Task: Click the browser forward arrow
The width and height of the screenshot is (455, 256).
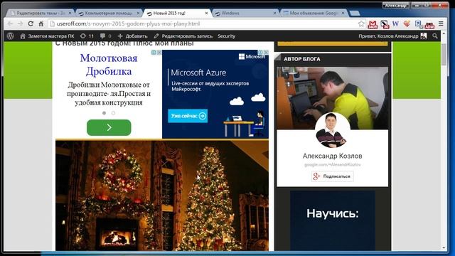Action: point(21,23)
